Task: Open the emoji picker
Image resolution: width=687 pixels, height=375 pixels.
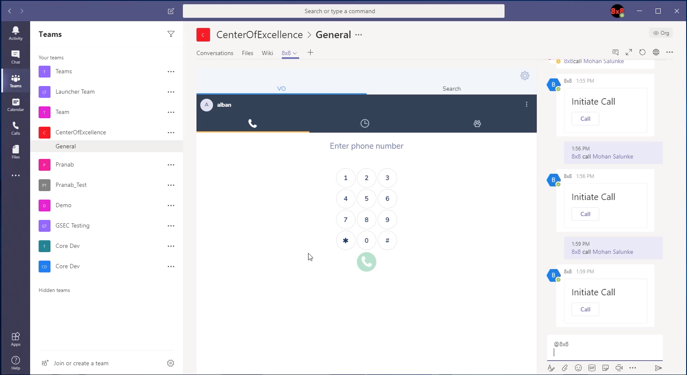Action: pos(578,368)
